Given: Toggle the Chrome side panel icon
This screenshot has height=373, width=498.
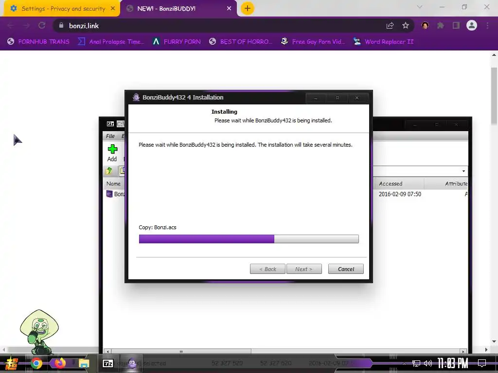Looking at the screenshot, I should pyautogui.click(x=456, y=26).
